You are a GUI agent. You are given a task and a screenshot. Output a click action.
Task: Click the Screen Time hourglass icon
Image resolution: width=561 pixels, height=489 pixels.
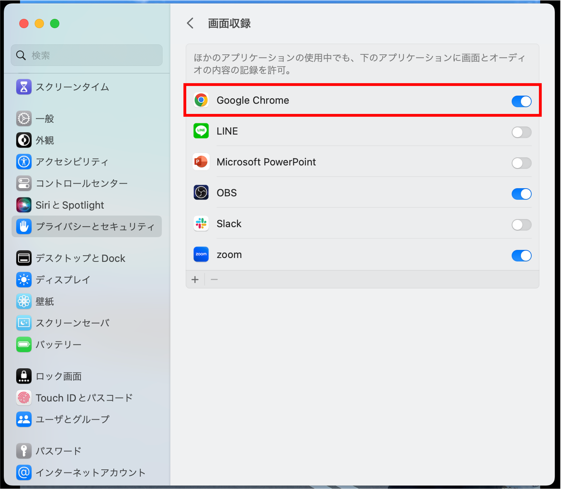[x=24, y=87]
